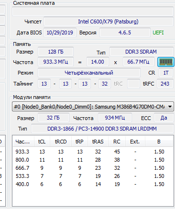Click RC value 45 in 933.3 row
Image resolution: width=175 pixels, height=209 pixels.
click(x=117, y=152)
